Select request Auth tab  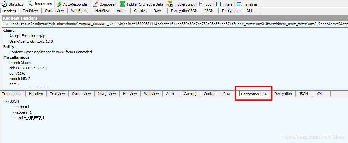(121, 11)
